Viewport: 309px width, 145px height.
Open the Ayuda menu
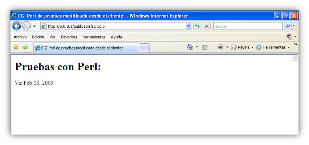click(x=116, y=37)
